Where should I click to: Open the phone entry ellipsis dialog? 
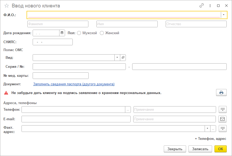pos(128,109)
